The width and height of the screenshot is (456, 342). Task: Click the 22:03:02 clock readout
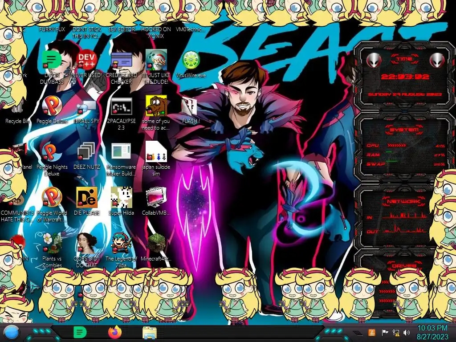(405, 77)
